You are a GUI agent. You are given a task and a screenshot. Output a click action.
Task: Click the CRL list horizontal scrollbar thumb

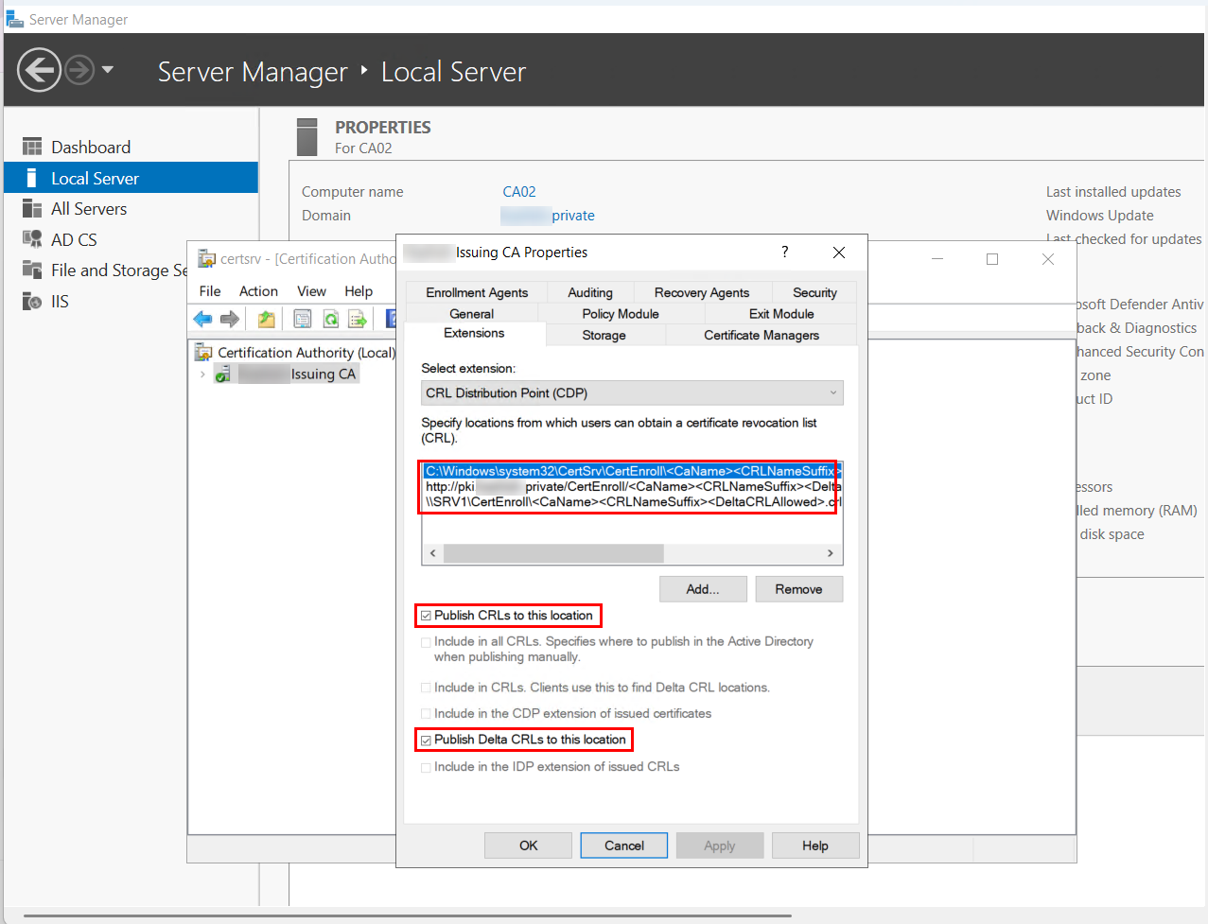coord(553,553)
